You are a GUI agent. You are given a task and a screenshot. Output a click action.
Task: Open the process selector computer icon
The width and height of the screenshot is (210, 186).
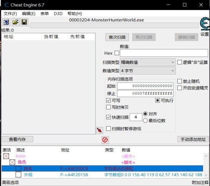[6, 22]
